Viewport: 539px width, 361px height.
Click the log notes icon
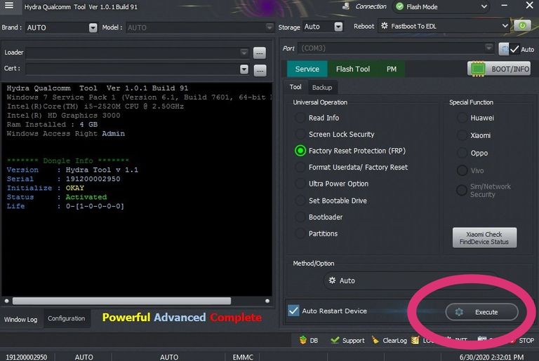pos(415,340)
